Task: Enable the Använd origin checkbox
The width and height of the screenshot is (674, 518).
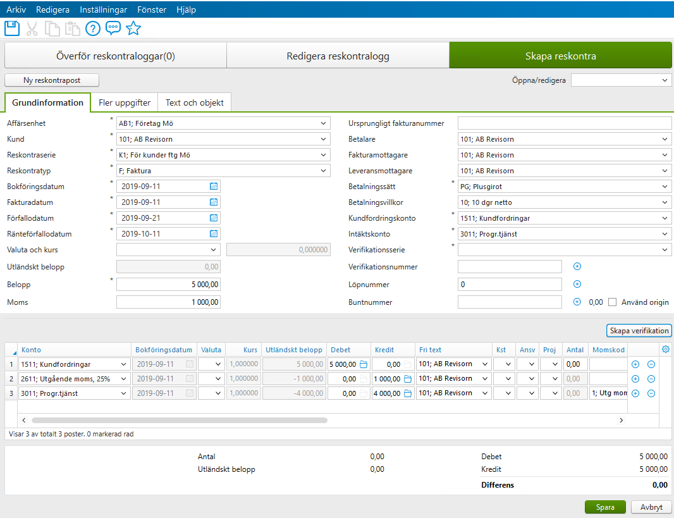Action: [x=612, y=302]
